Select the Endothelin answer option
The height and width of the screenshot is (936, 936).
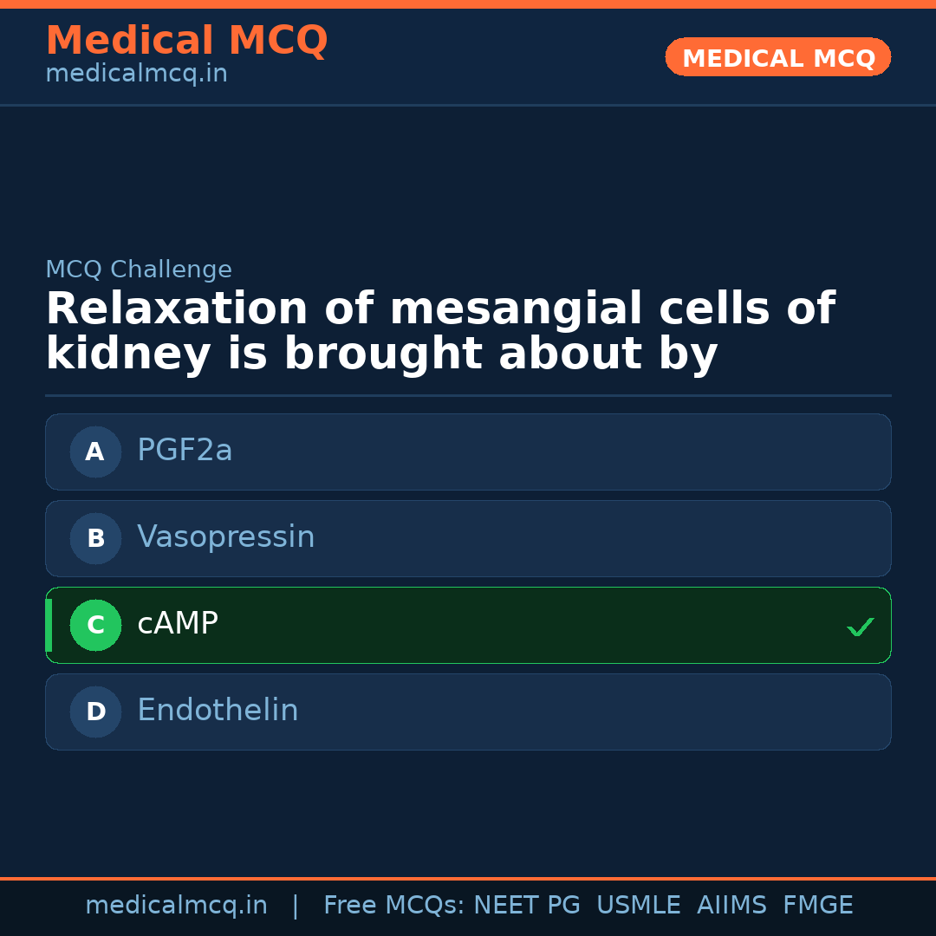[468, 712]
